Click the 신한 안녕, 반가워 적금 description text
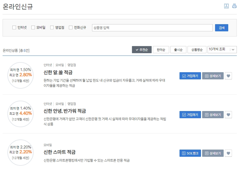Image resolution: width=240 pixels, height=170 pixels. (105, 121)
